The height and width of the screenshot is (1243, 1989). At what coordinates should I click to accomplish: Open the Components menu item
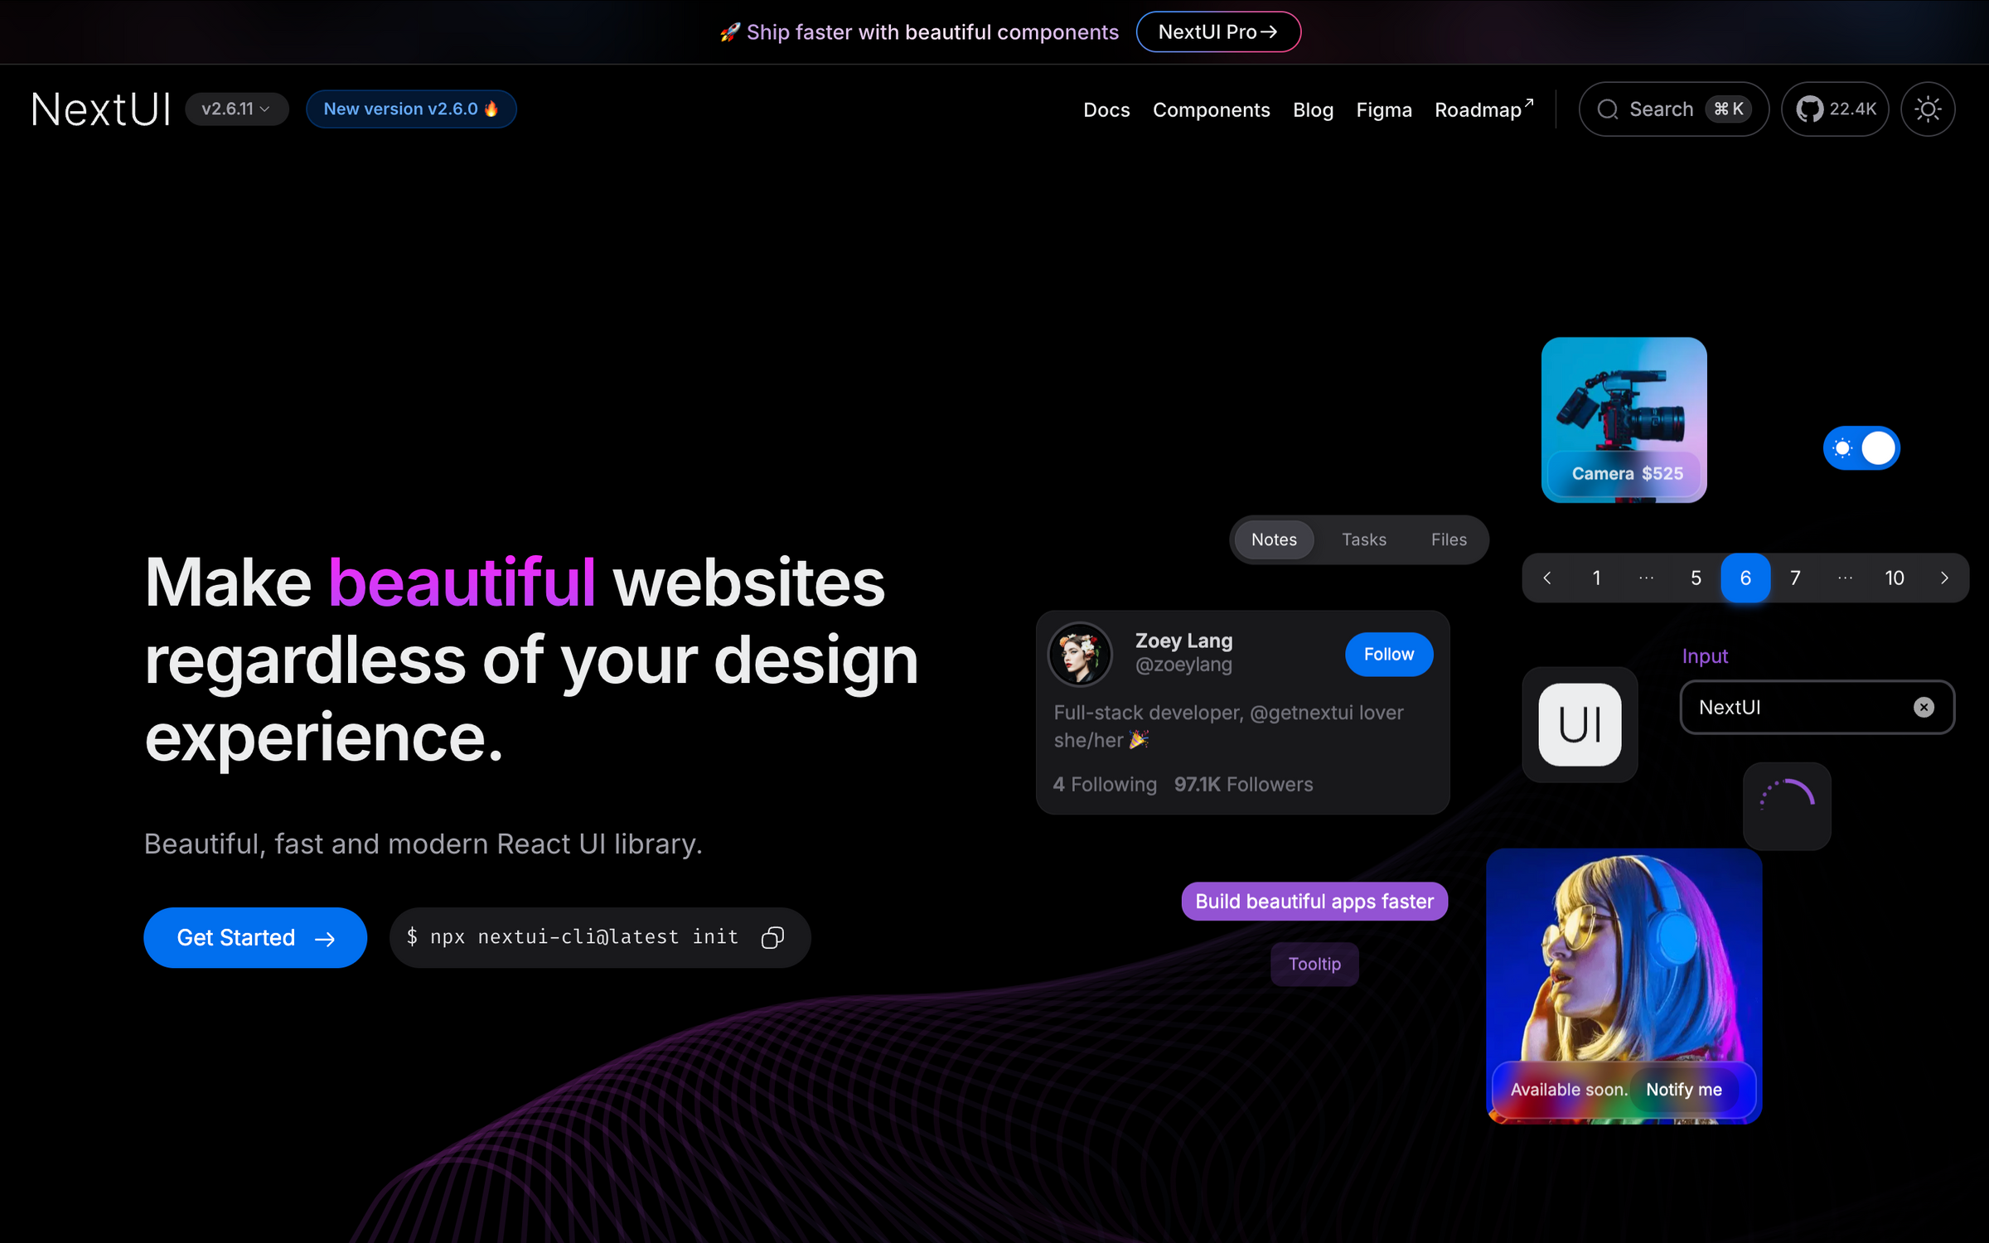pos(1212,109)
